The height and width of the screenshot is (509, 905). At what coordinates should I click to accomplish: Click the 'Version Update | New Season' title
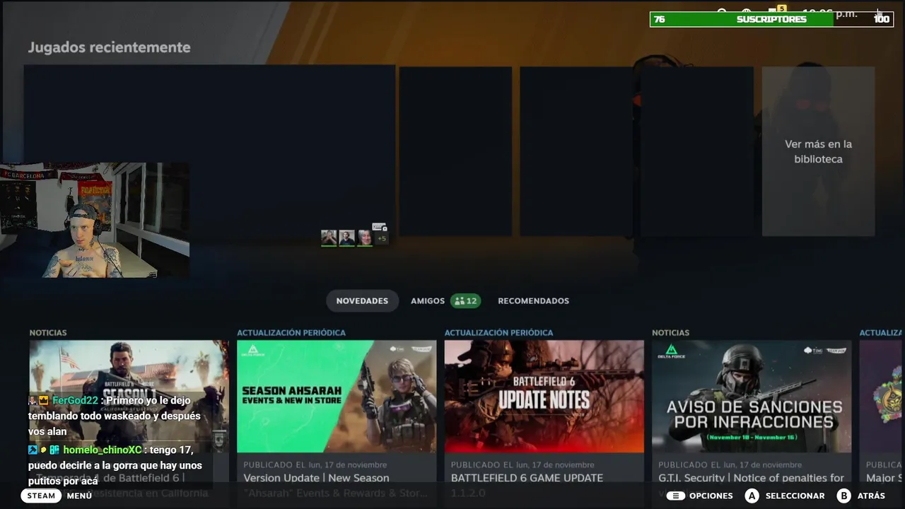316,478
